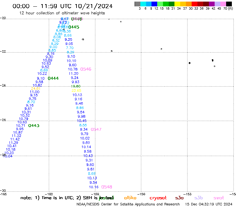Click the yellow swatch in the wave height legend
Image resolution: width=236 pixels, height=207 pixels.
click(x=177, y=4)
